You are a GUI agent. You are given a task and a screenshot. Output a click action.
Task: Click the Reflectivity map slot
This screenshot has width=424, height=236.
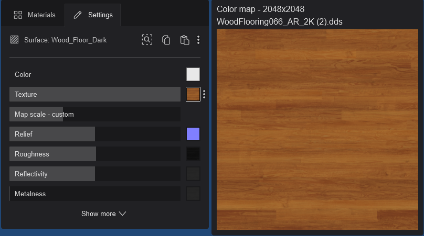pos(193,174)
